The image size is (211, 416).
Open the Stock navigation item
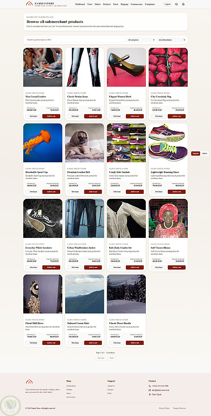116,4
